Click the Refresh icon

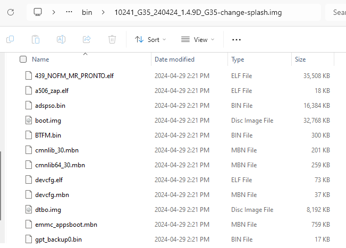coord(10,12)
